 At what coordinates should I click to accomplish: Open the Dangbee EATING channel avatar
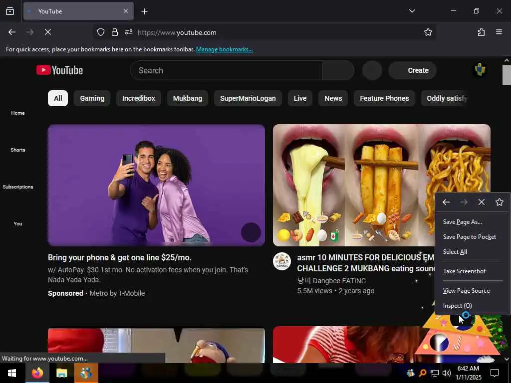tap(282, 261)
